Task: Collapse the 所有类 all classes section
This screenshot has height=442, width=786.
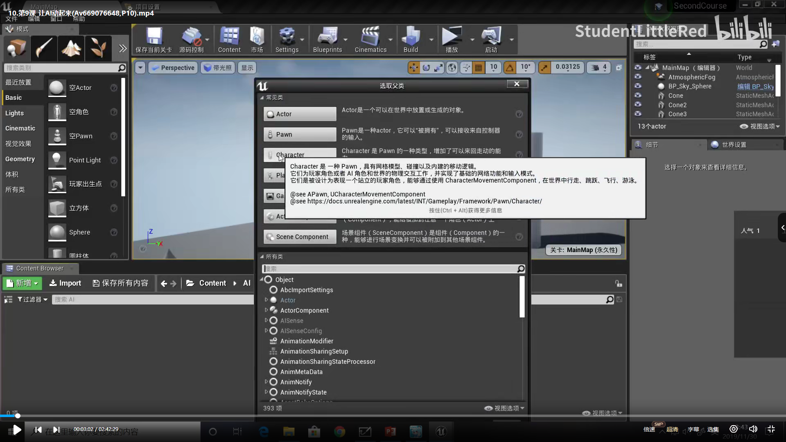Action: [x=262, y=257]
